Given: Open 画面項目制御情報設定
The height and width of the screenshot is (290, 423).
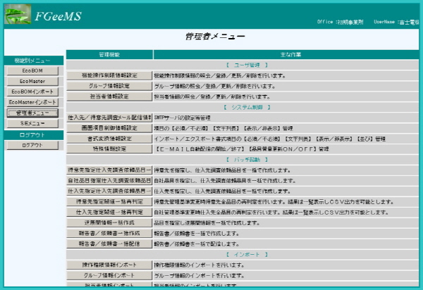Looking at the screenshot, I should pos(109,128).
